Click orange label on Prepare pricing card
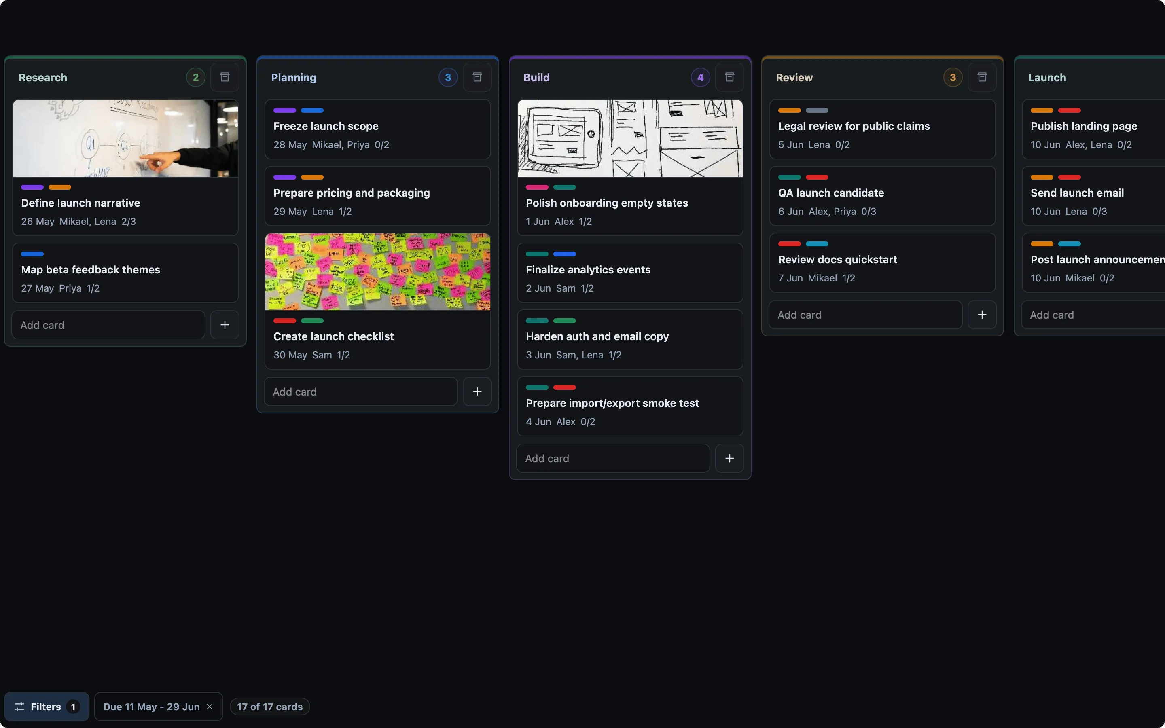The width and height of the screenshot is (1165, 728). [312, 178]
